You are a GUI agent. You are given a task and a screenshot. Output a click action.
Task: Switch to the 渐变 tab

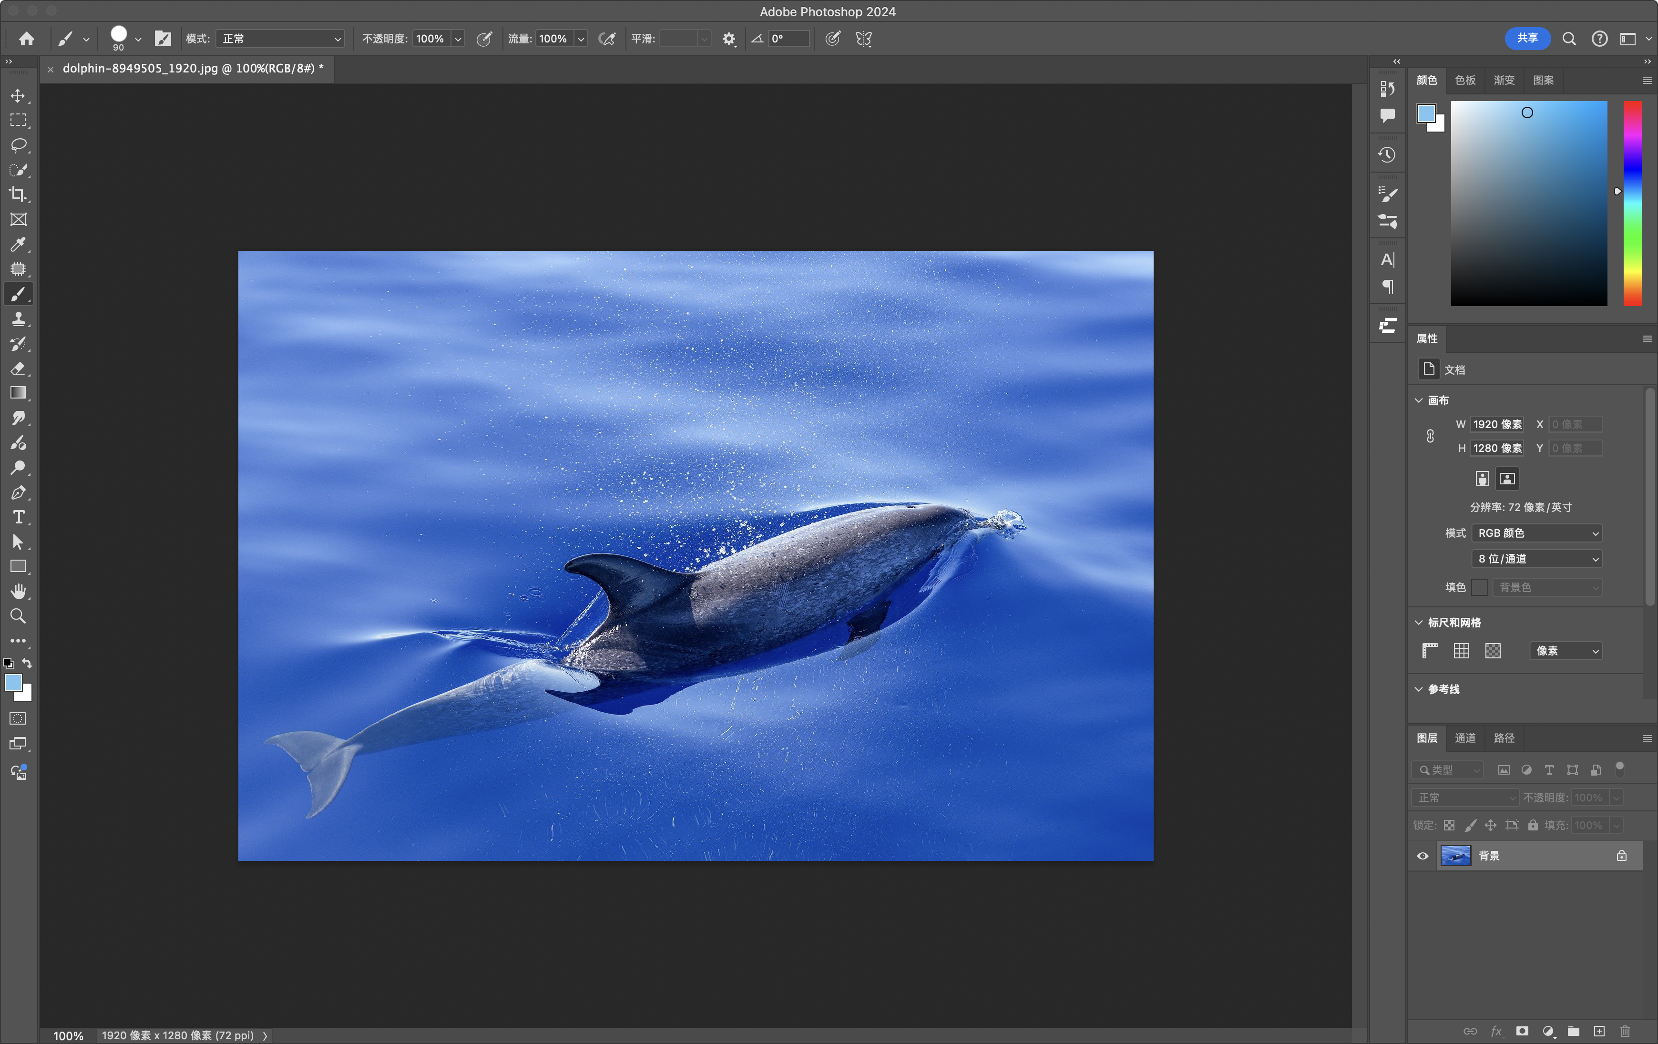(x=1504, y=80)
